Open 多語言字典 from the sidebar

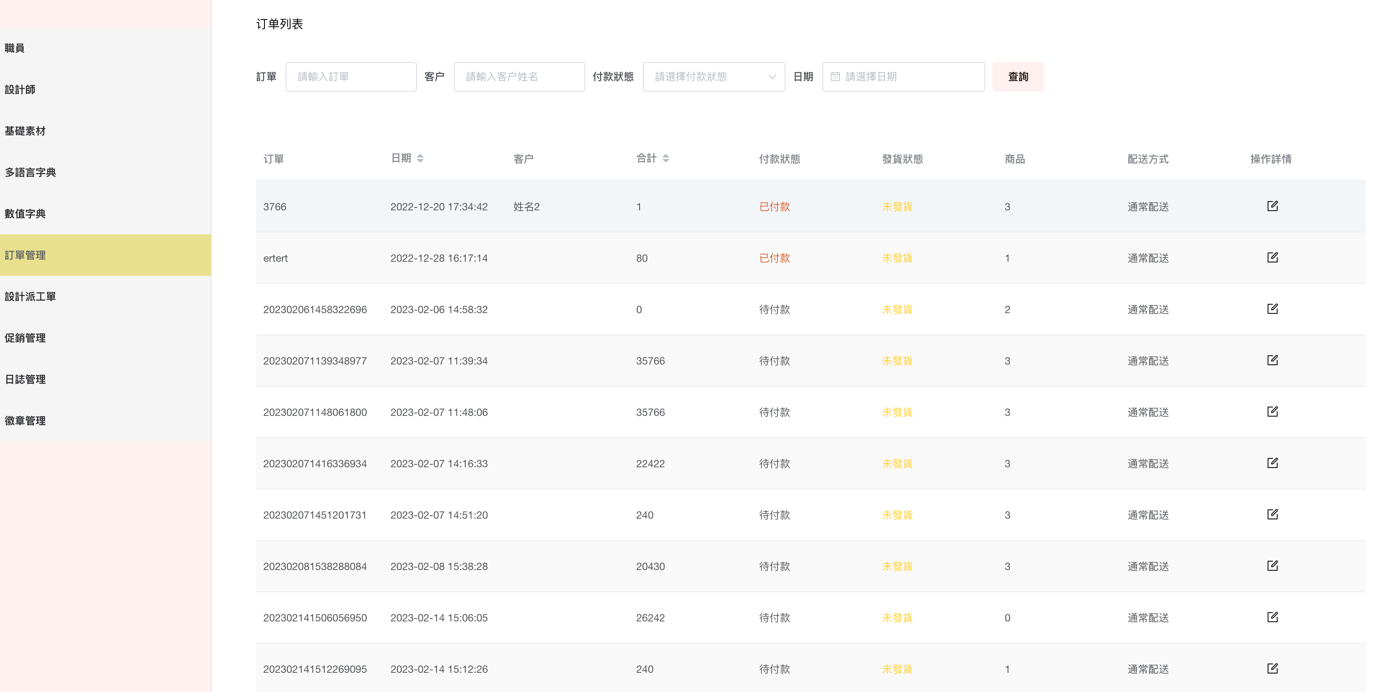pyautogui.click(x=30, y=172)
